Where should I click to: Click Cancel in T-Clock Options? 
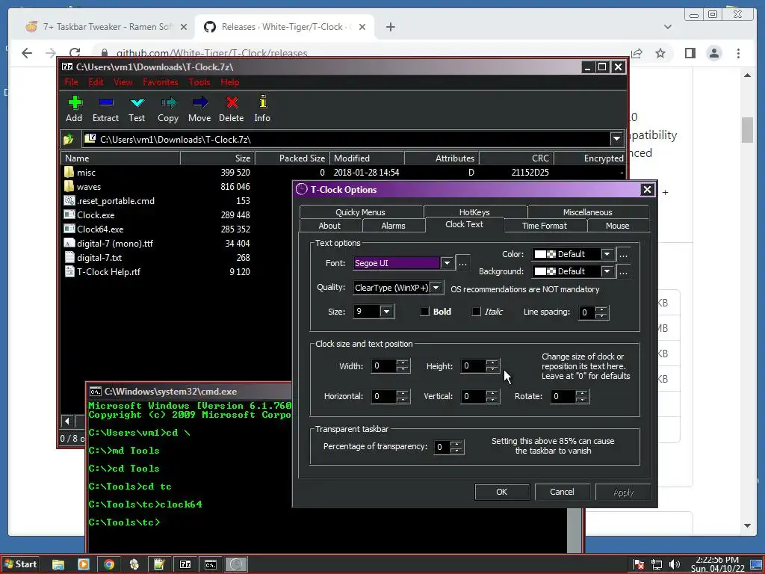tap(562, 492)
